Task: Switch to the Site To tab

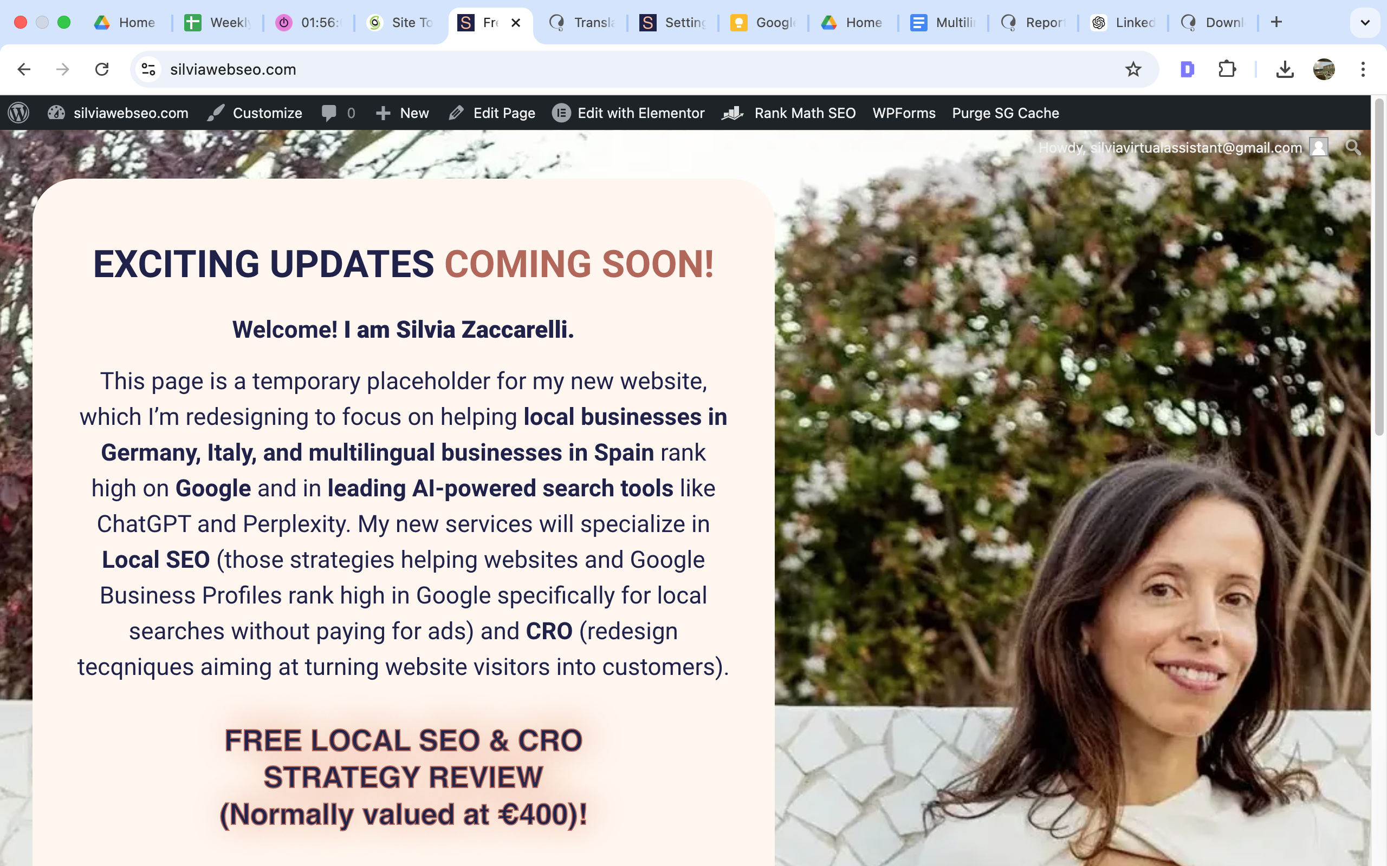Action: (400, 22)
